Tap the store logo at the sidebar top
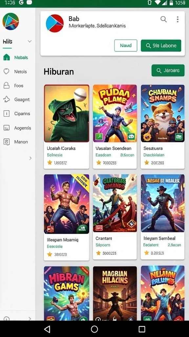Screen dimensions: 189x337 [x=10, y=21]
